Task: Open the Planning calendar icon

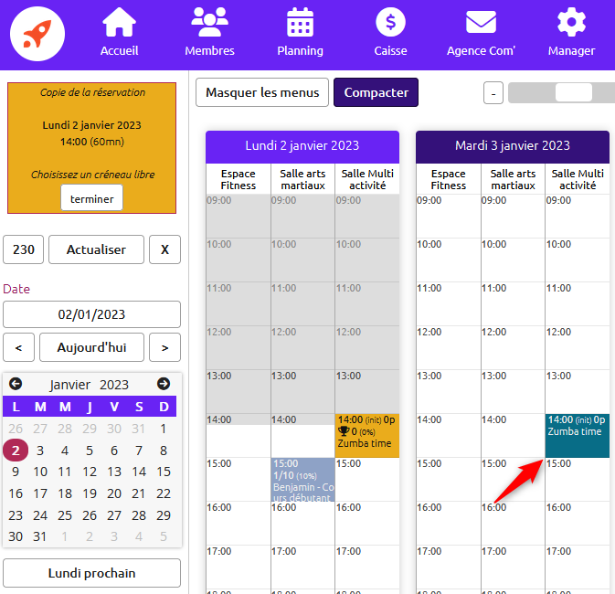Action: click(300, 22)
